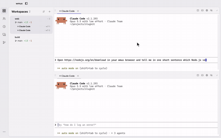This screenshot has width=221, height=138.
Task: Close the bottom pane Claude Code tab
Action: coord(78,76)
